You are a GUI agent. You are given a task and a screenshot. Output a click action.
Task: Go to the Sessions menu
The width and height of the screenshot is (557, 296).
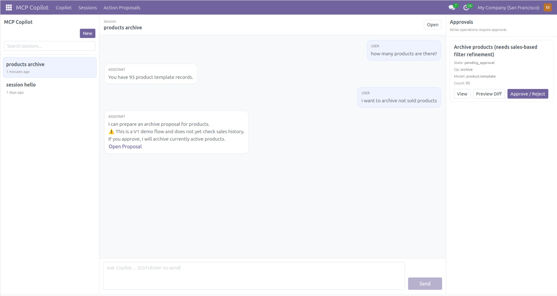click(87, 7)
